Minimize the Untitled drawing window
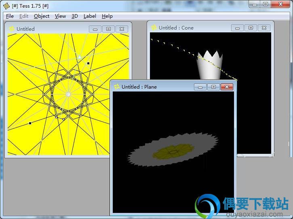Image resolution: width=293 pixels, height=219 pixels. click(95, 29)
